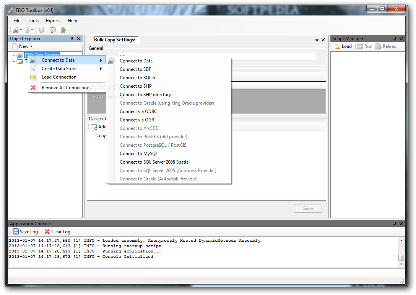
Task: Close the Script Manager panel
Action: [401, 39]
